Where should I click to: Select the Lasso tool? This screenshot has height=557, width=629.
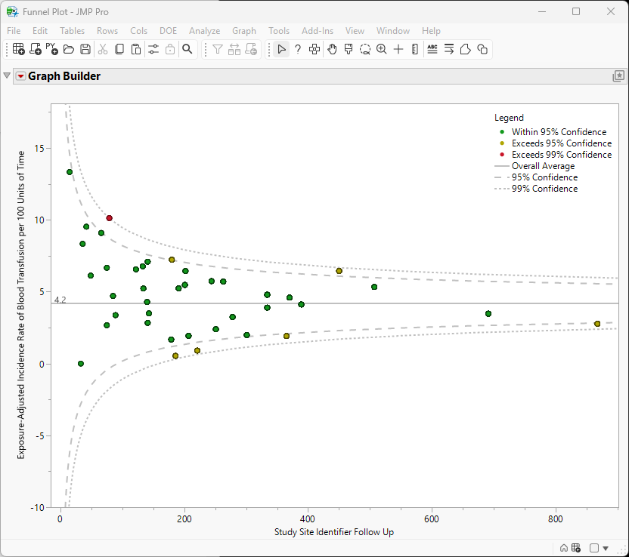click(365, 49)
